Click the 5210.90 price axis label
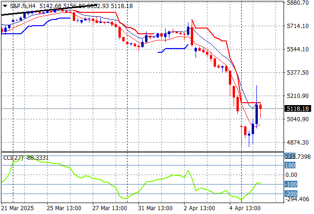The height and width of the screenshot is (214, 314). (298, 96)
